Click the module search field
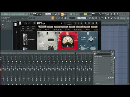Viewport: 130px width, 97px height. pyautogui.click(x=29, y=30)
